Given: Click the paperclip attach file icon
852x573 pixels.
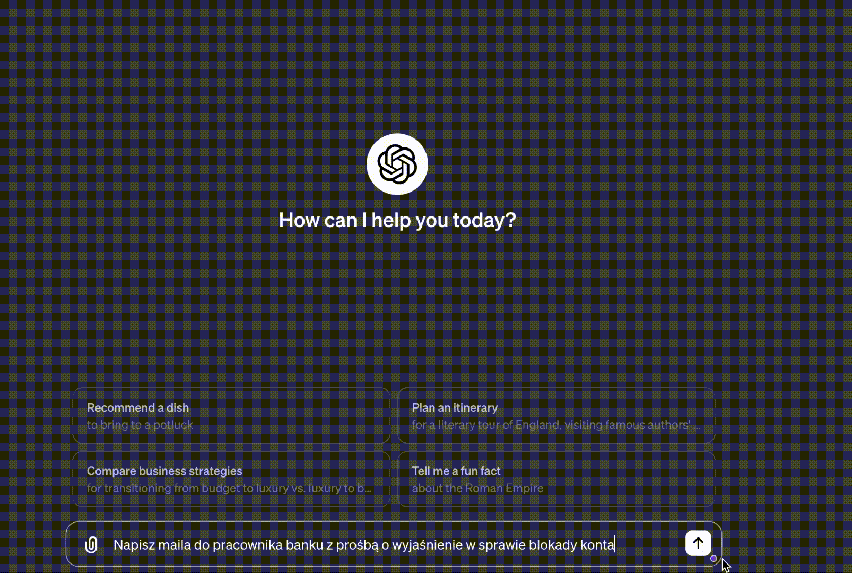Looking at the screenshot, I should pyautogui.click(x=91, y=544).
